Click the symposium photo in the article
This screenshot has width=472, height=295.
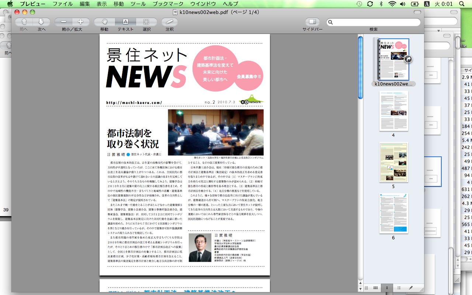(216, 132)
